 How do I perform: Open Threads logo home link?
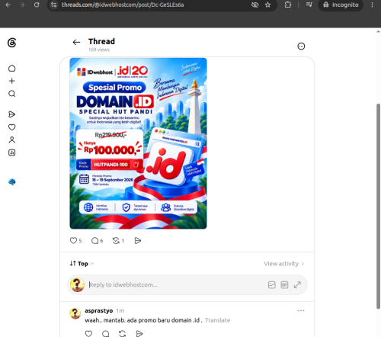point(12,43)
